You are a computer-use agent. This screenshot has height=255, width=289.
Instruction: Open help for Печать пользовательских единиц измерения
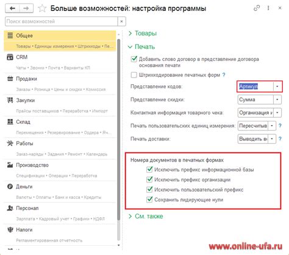[280, 126]
